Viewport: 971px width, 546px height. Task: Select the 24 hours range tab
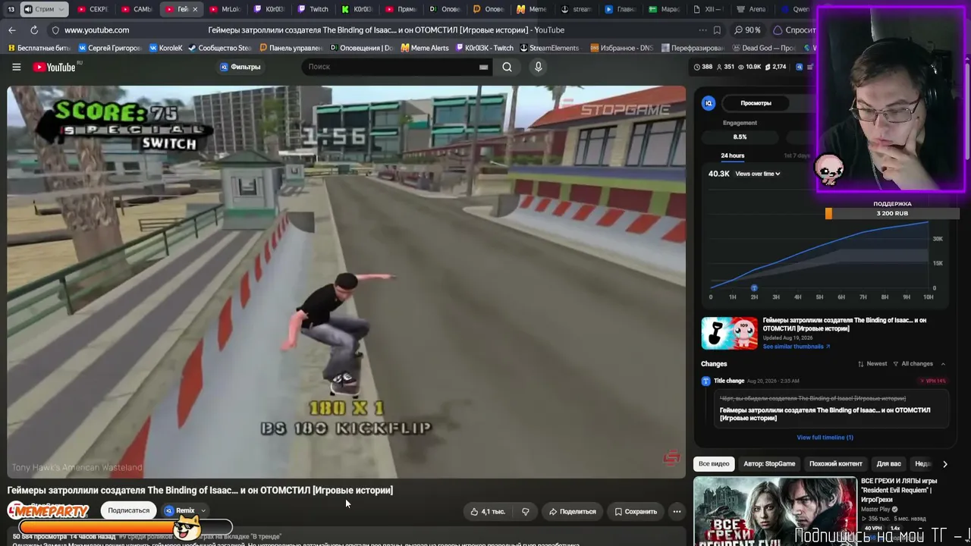pos(732,155)
